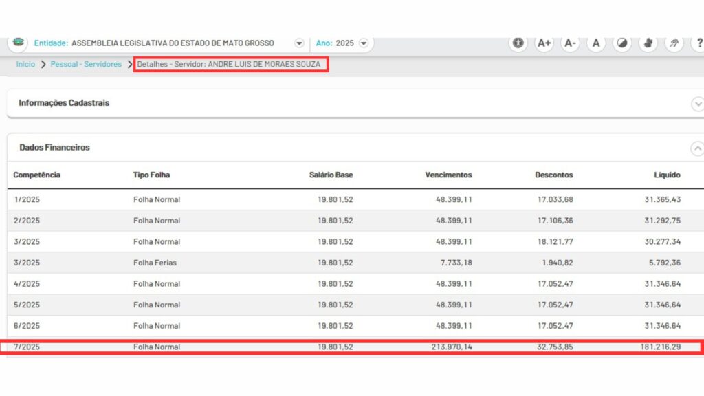Open Pessoal - Servidores breadcrumb link
This screenshot has width=704, height=396.
[x=86, y=64]
